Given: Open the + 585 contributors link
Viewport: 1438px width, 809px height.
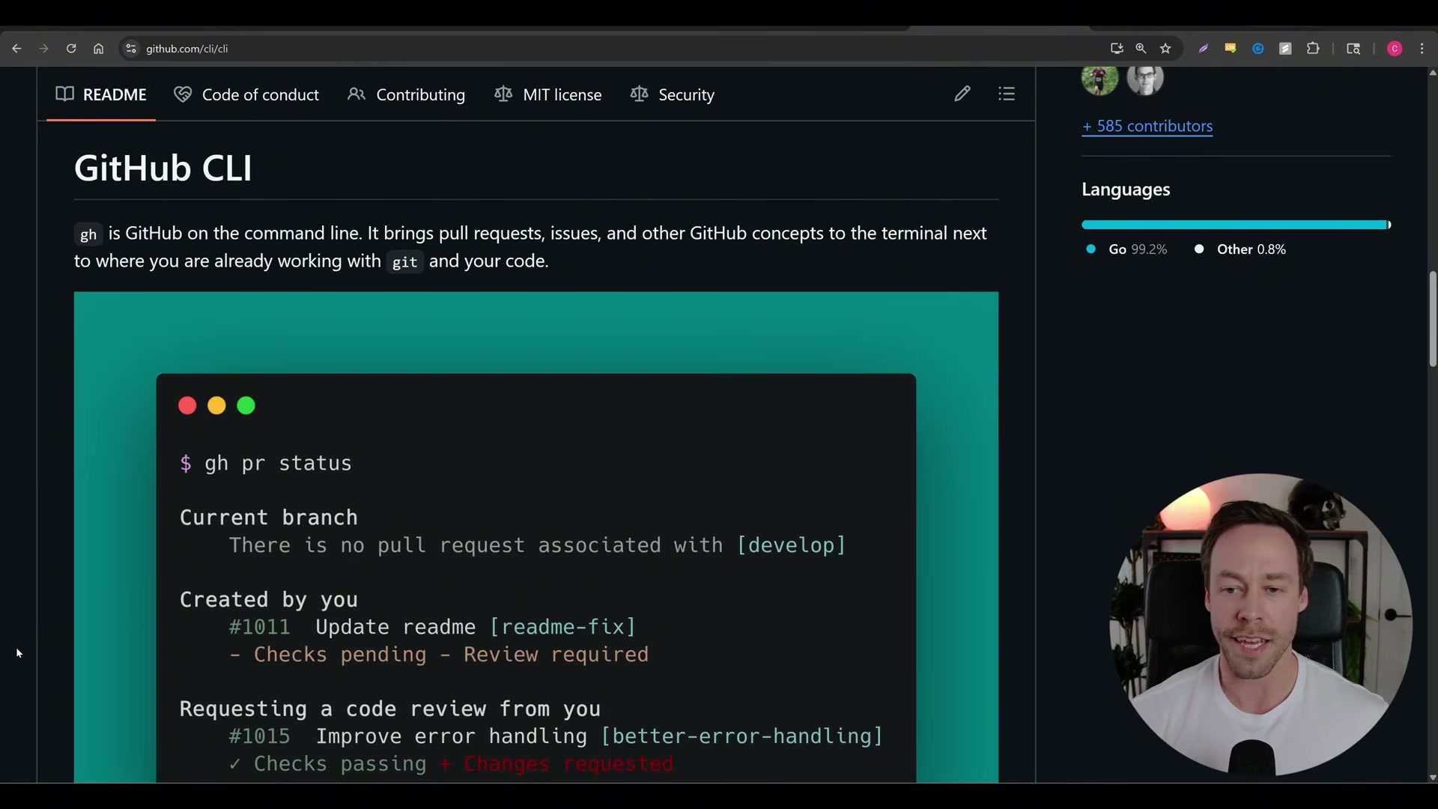Looking at the screenshot, I should tap(1147, 126).
